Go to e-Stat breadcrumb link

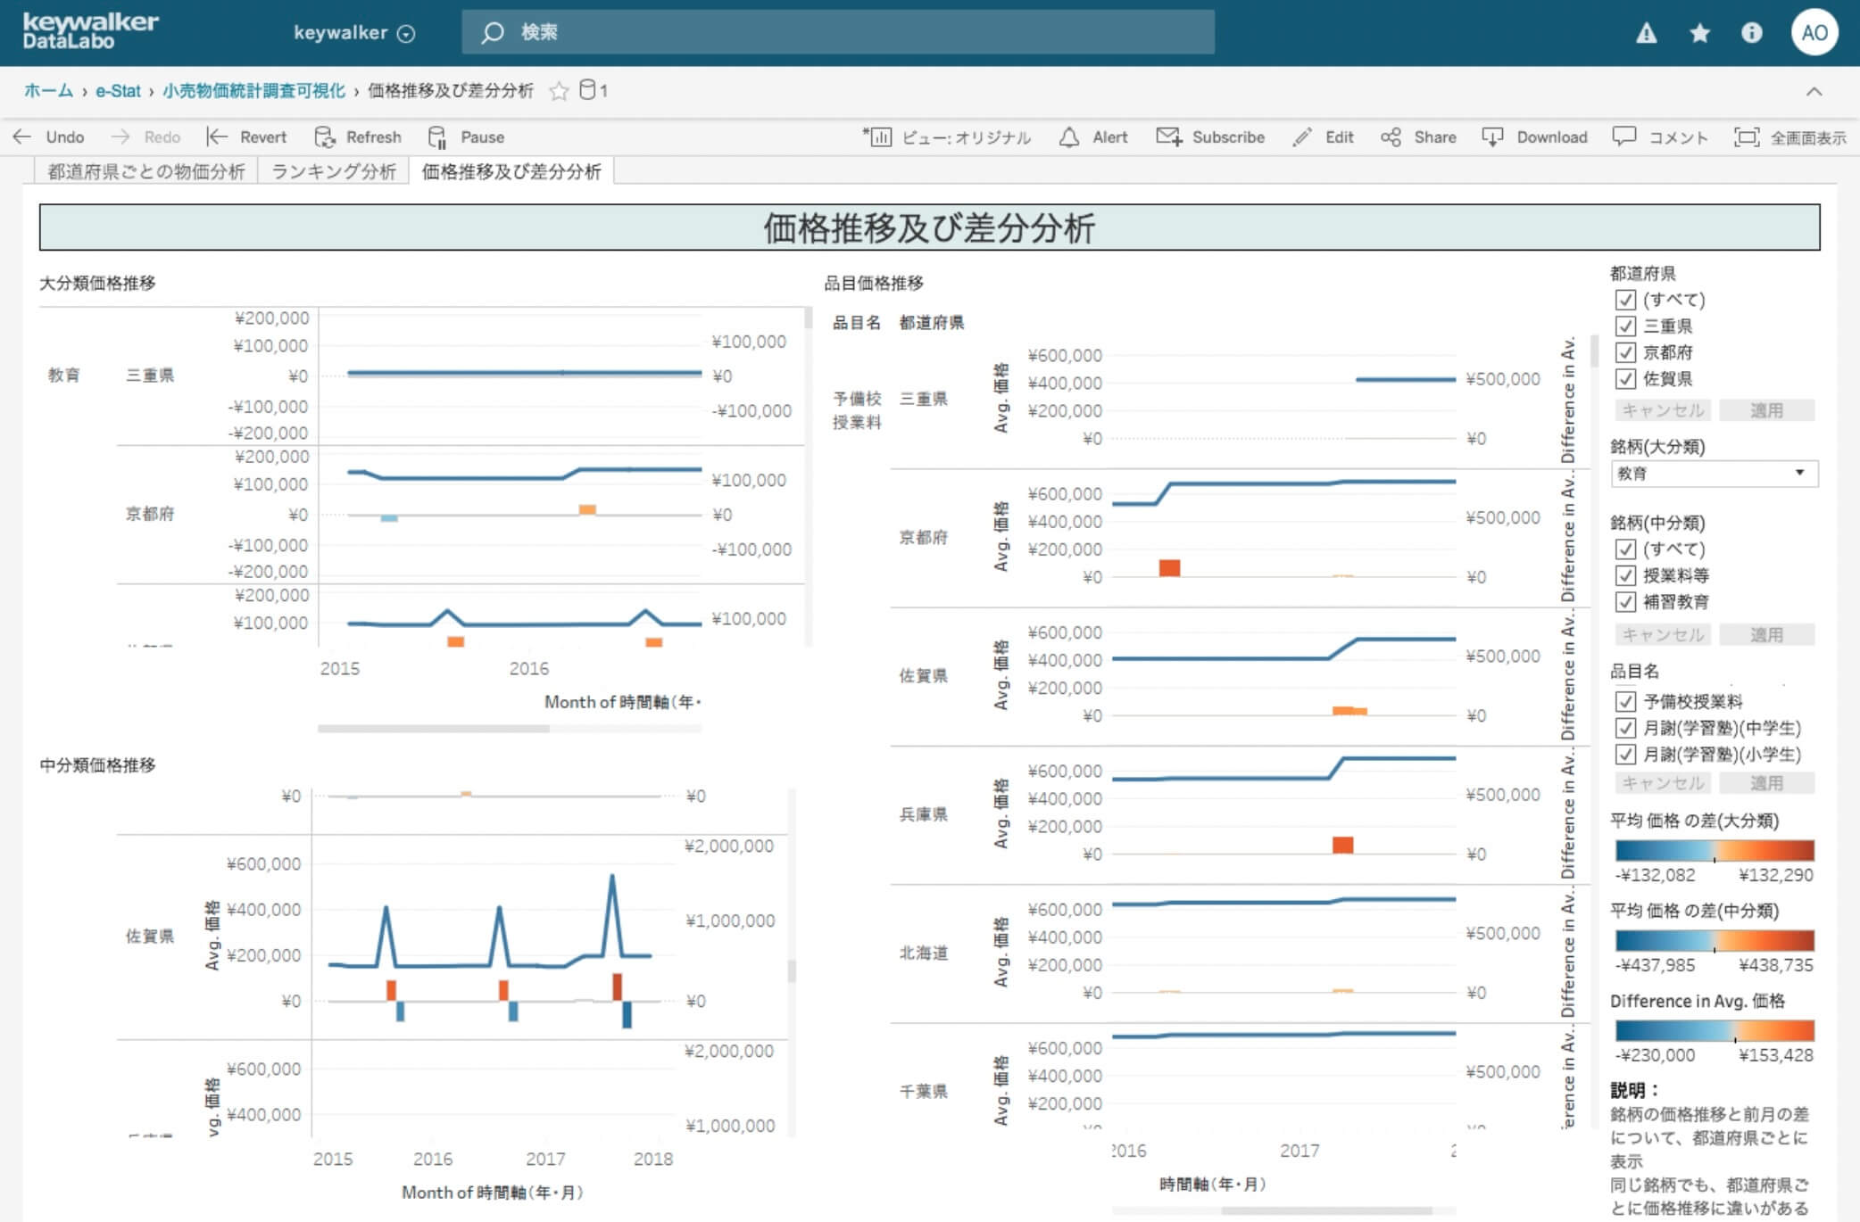coord(118,90)
